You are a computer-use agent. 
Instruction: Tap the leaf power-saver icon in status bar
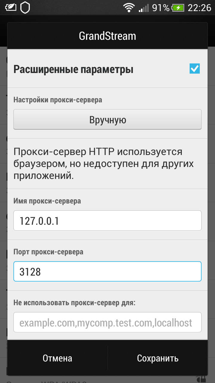coord(10,7)
